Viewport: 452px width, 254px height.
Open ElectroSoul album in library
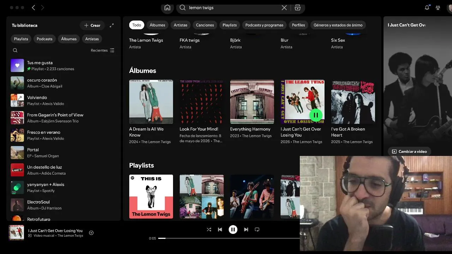coord(64,205)
